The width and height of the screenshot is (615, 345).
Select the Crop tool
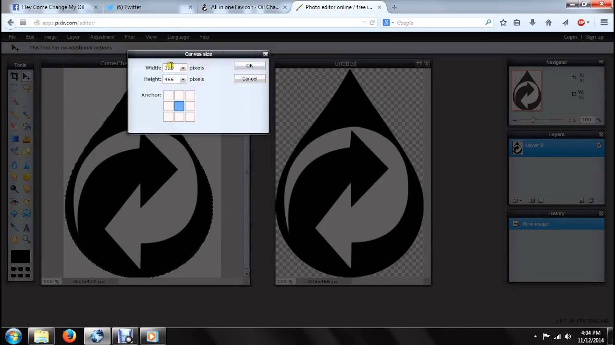click(x=14, y=77)
